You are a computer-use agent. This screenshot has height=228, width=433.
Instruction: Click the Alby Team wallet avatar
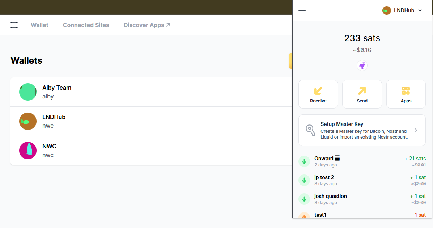pyautogui.click(x=28, y=92)
